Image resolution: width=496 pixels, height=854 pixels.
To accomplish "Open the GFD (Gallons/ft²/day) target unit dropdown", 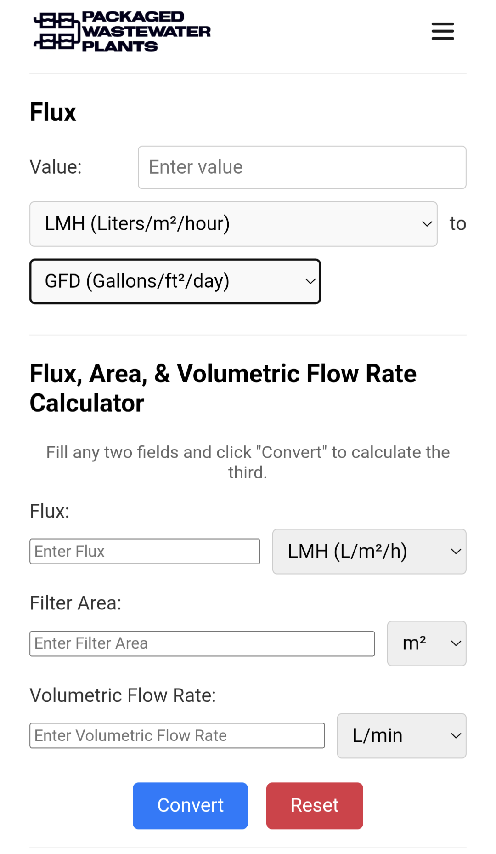I will tap(175, 281).
